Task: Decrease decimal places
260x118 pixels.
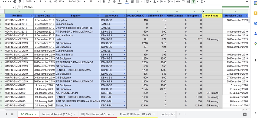Action: point(50,2)
